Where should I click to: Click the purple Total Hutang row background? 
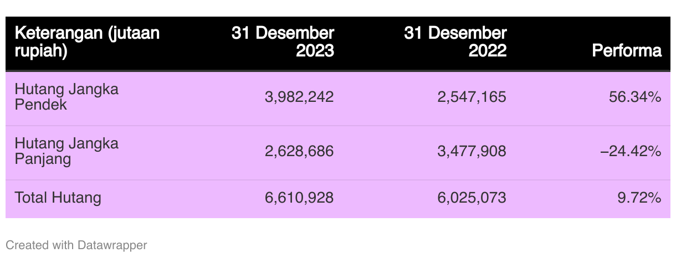tap(338, 199)
